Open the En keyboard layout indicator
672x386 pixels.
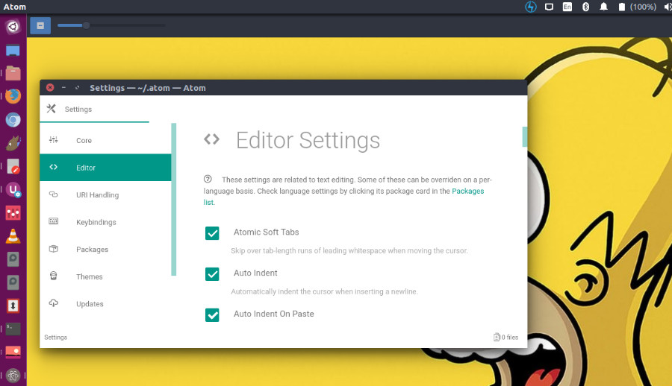567,7
